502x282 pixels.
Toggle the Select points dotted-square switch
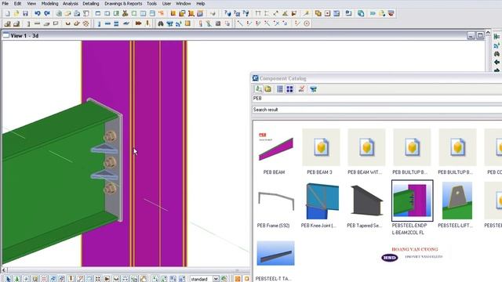(44, 279)
